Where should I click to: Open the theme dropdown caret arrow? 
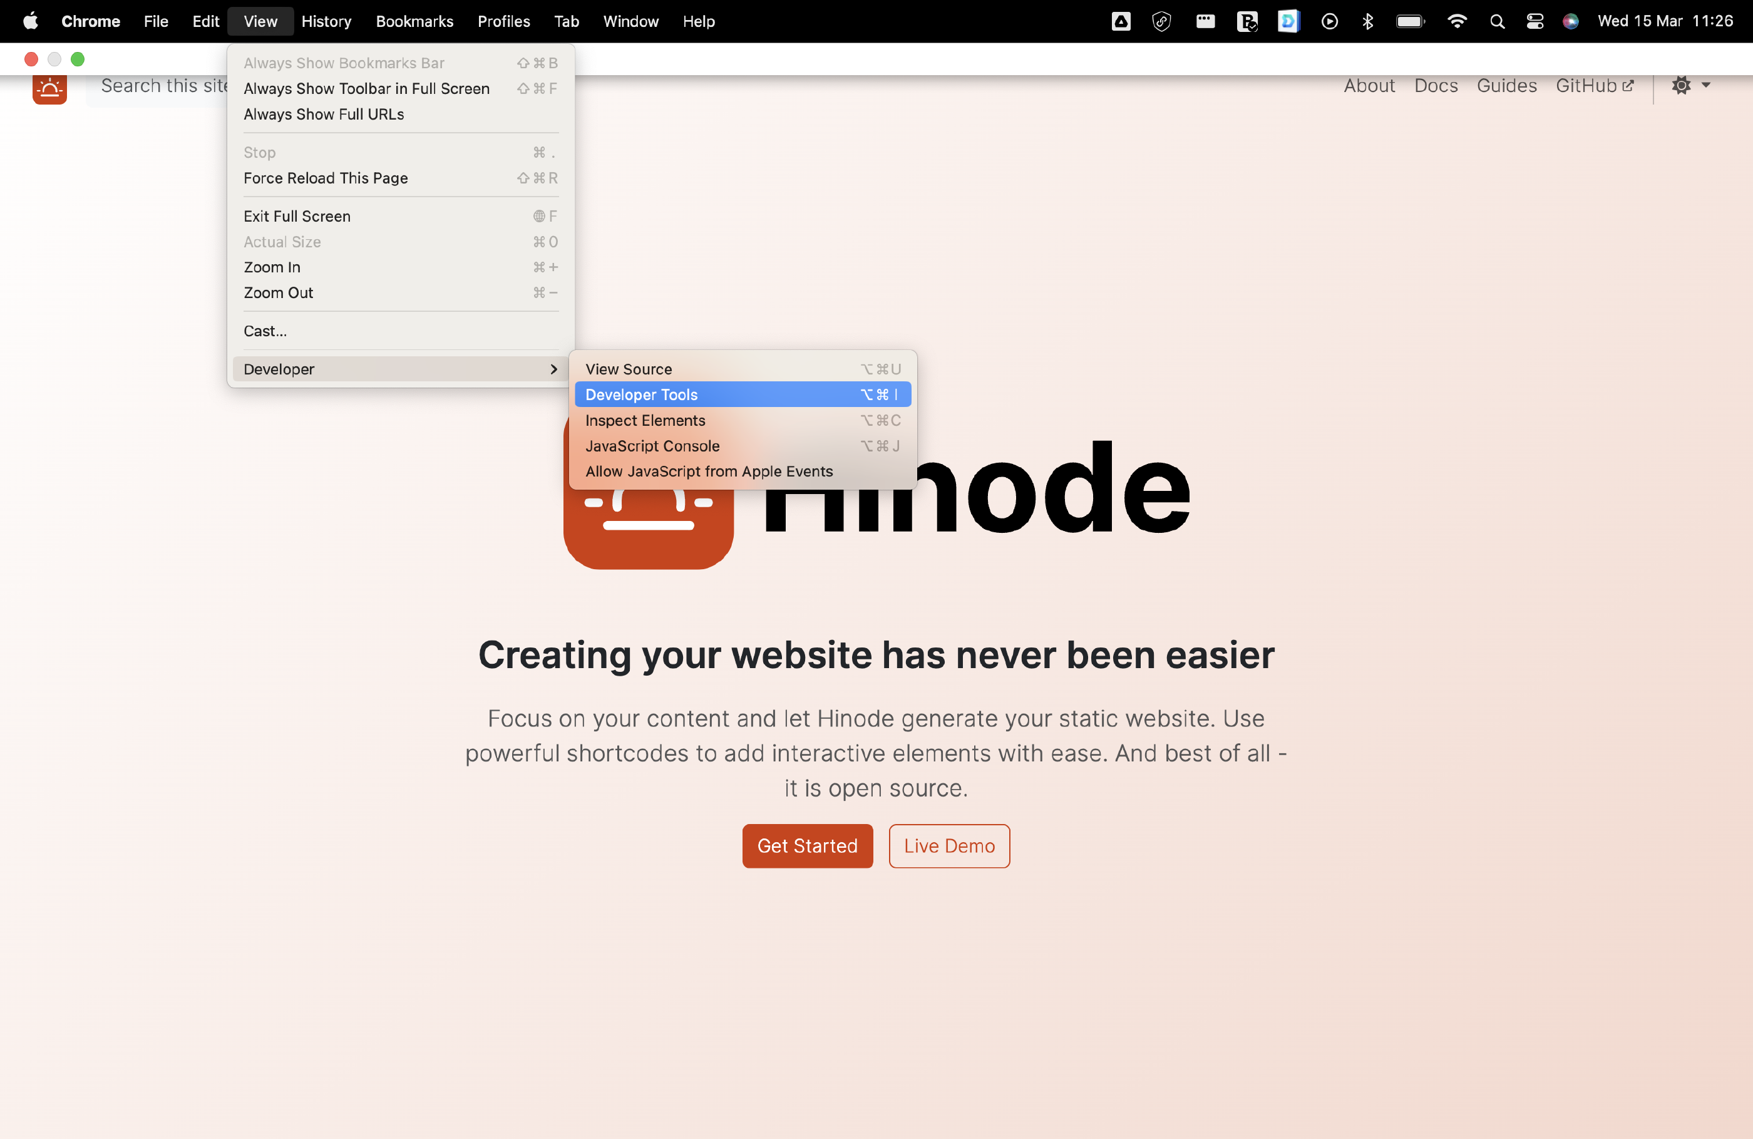(1706, 85)
